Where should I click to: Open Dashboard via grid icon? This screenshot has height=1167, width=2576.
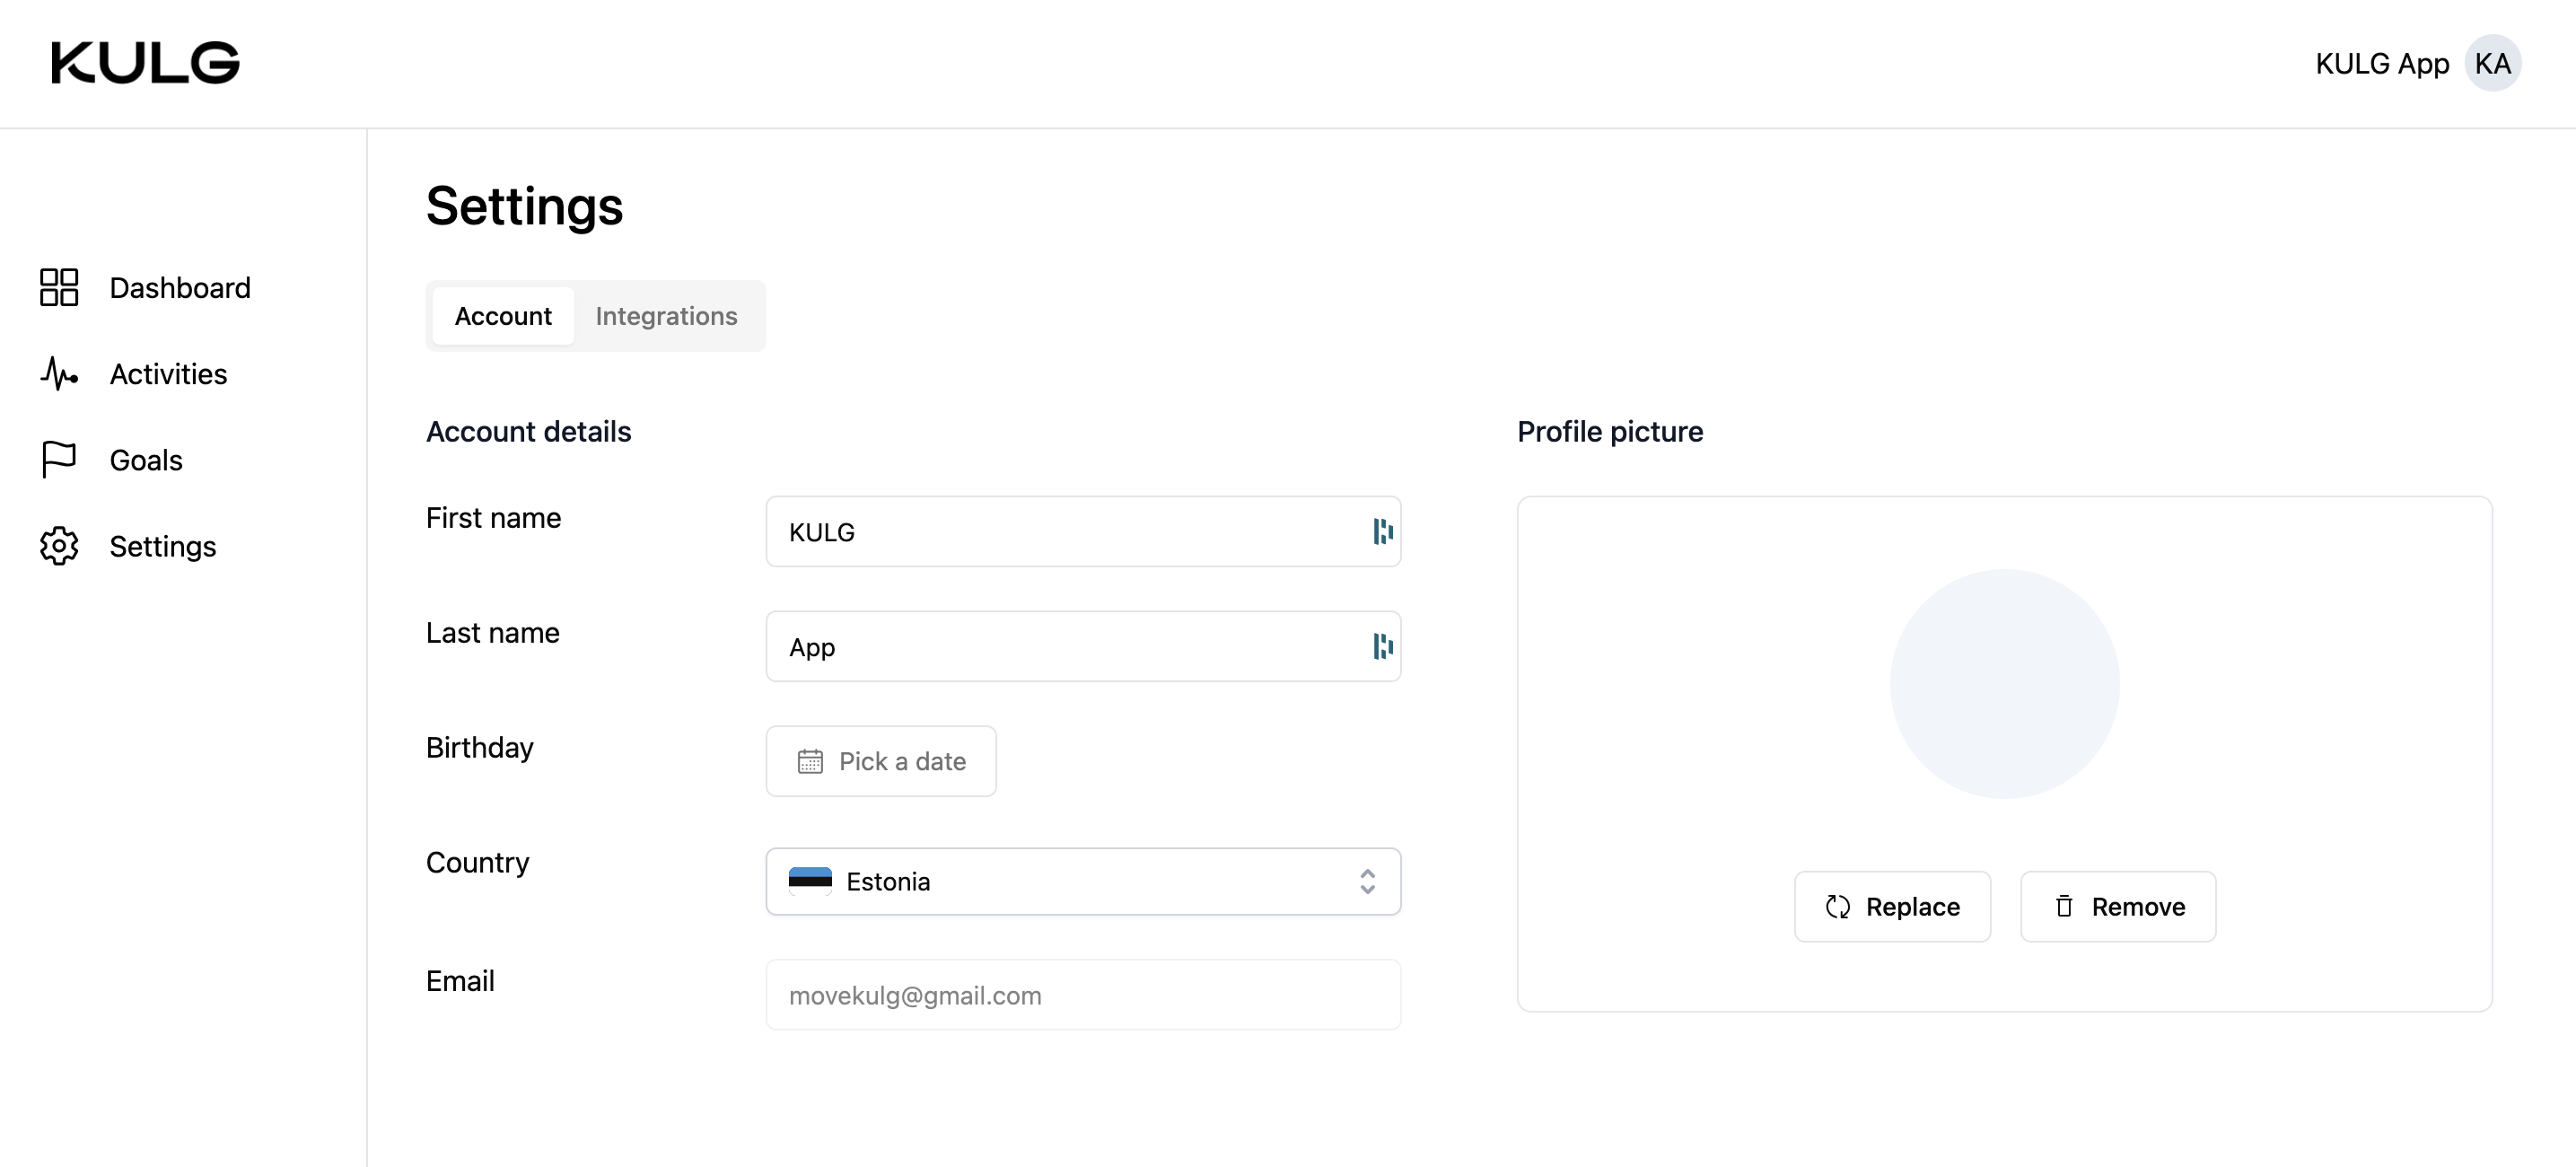[59, 287]
